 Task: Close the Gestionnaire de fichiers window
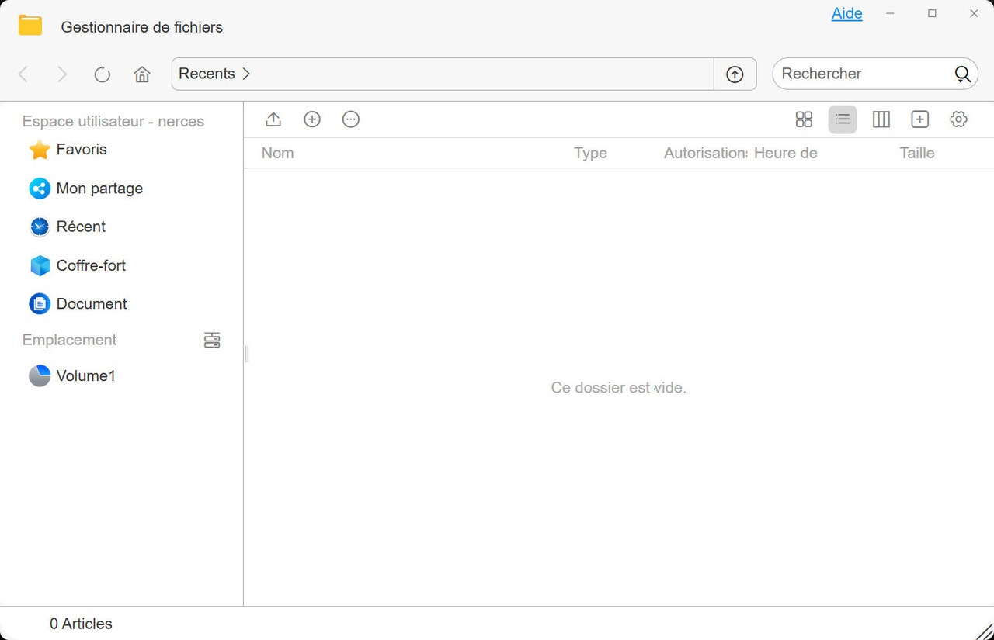coord(974,14)
